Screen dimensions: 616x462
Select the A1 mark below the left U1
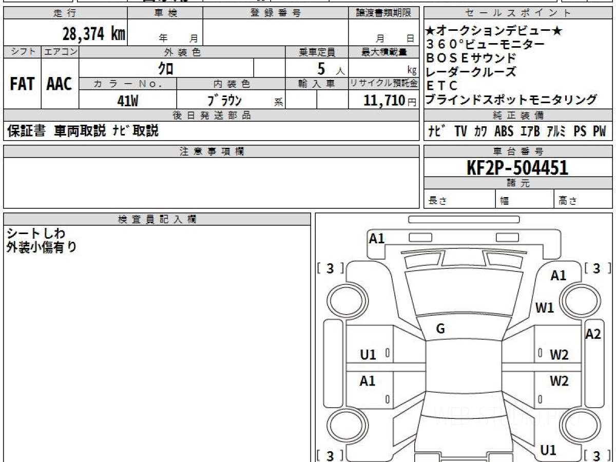click(x=368, y=381)
